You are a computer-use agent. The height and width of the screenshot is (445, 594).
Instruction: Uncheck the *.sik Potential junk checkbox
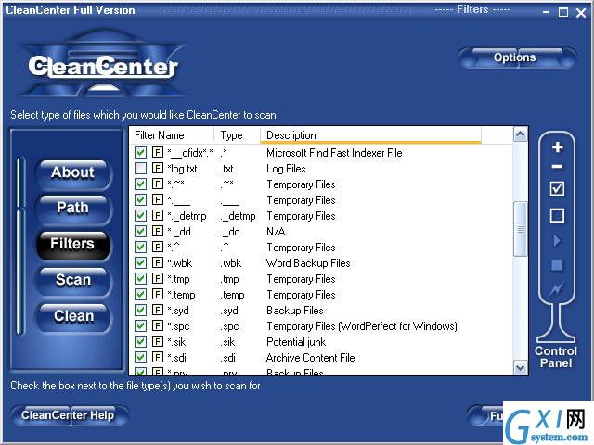[140, 342]
